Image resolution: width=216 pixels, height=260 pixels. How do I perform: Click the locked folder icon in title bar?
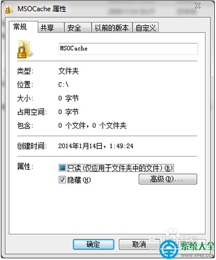(8, 9)
